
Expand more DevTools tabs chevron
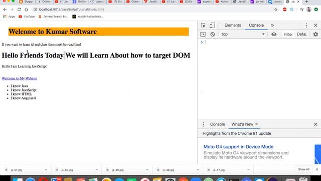(x=272, y=25)
